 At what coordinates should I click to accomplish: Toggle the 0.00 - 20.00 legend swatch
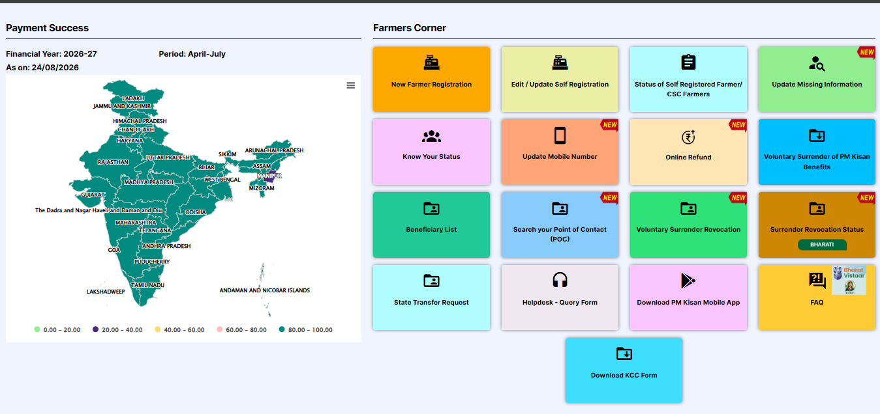[x=37, y=329]
